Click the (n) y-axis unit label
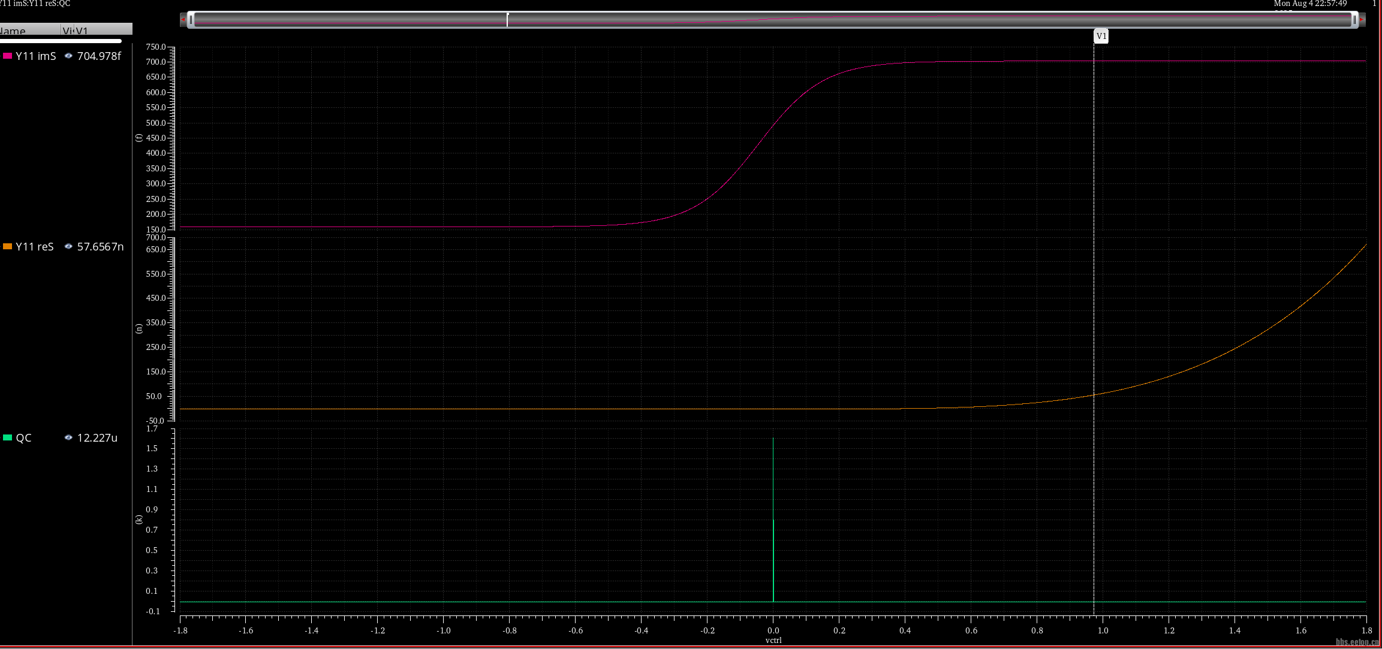Viewport: 1382px width, 649px height. (x=139, y=328)
